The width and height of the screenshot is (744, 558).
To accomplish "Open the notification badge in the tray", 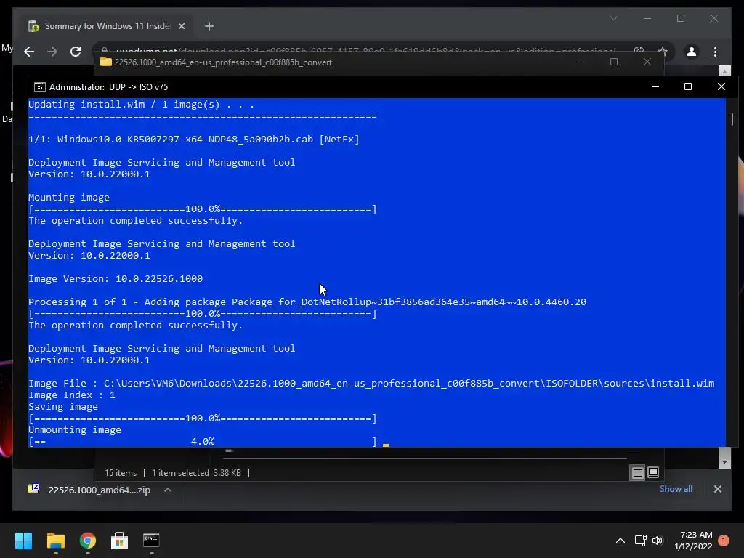I will pos(724,541).
